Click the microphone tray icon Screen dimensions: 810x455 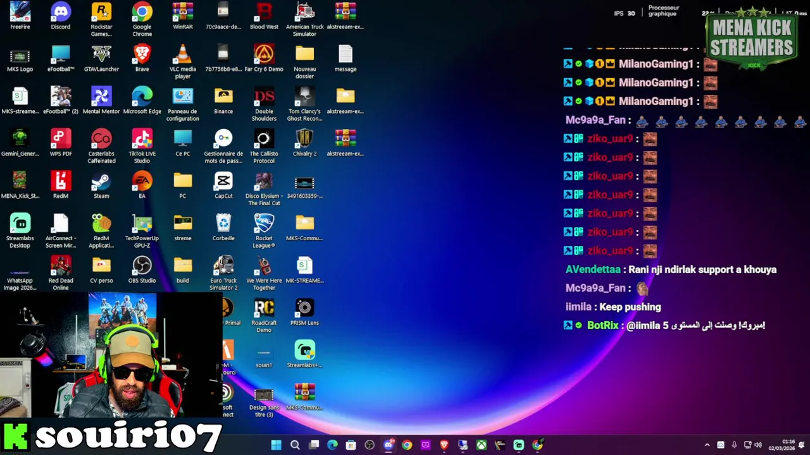[x=734, y=445]
